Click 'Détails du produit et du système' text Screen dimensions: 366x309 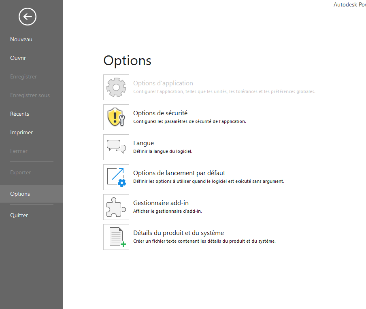[178, 233]
